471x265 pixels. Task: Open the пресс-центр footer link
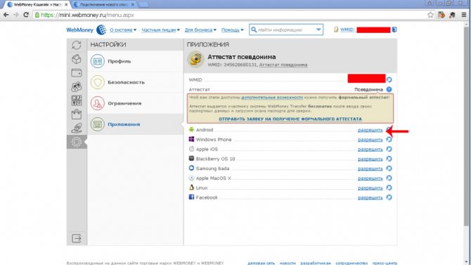385,263
